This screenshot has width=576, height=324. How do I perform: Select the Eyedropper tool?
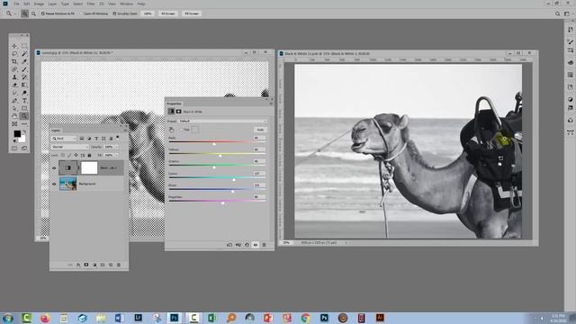(24, 61)
